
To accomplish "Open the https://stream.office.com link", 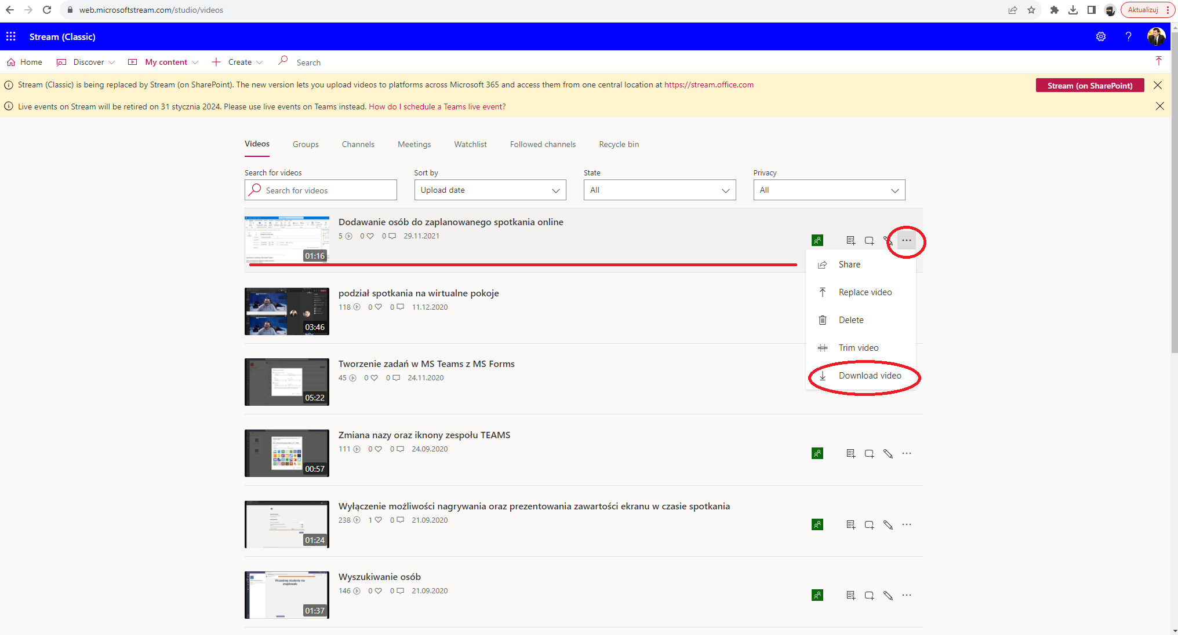I will 708,85.
